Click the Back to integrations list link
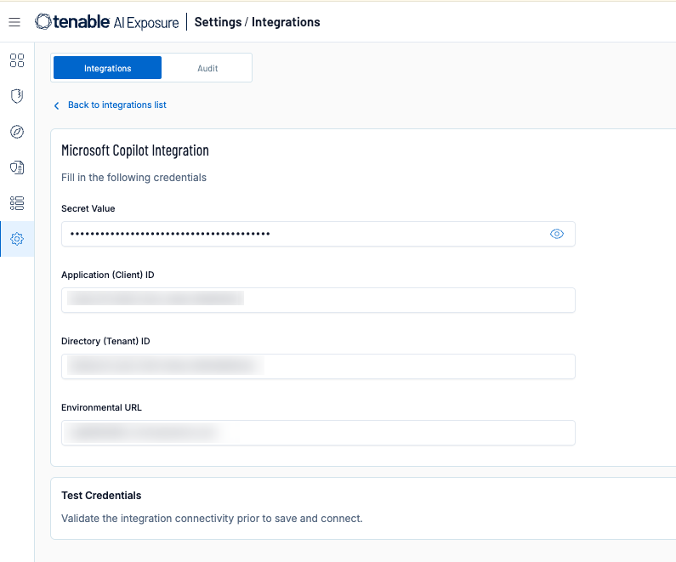Screen dimensions: 676x562 point(116,105)
